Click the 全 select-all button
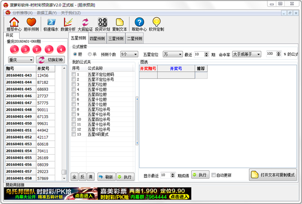Viewport: 302px width, 204px height. [x=74, y=177]
